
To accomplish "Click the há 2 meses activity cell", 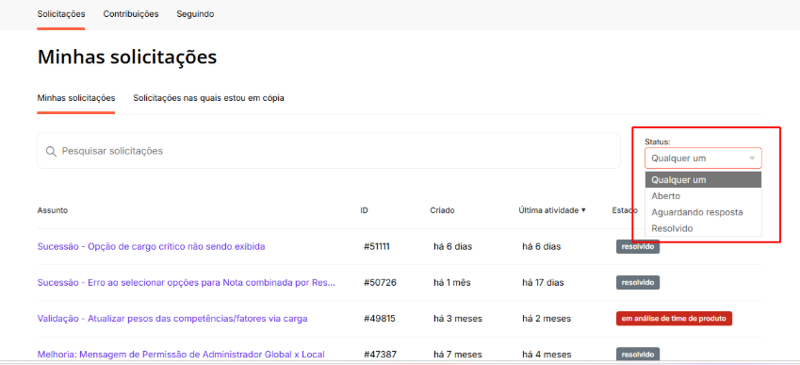I will 547,319.
